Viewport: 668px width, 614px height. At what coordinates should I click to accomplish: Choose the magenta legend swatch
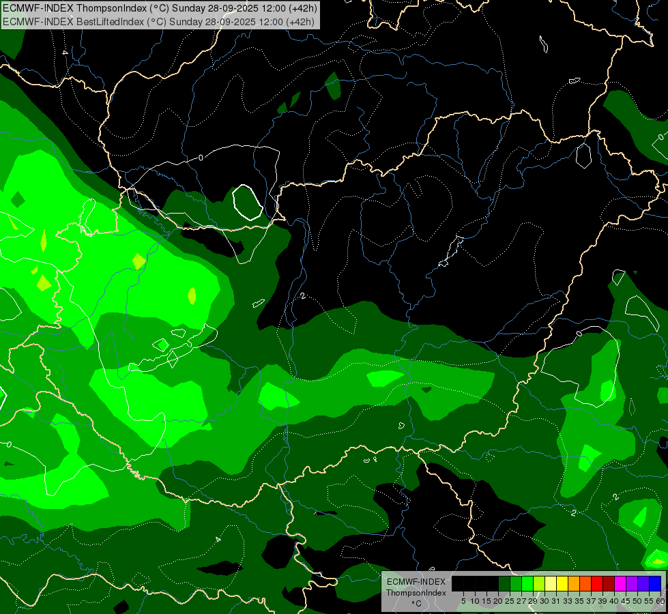point(621,583)
